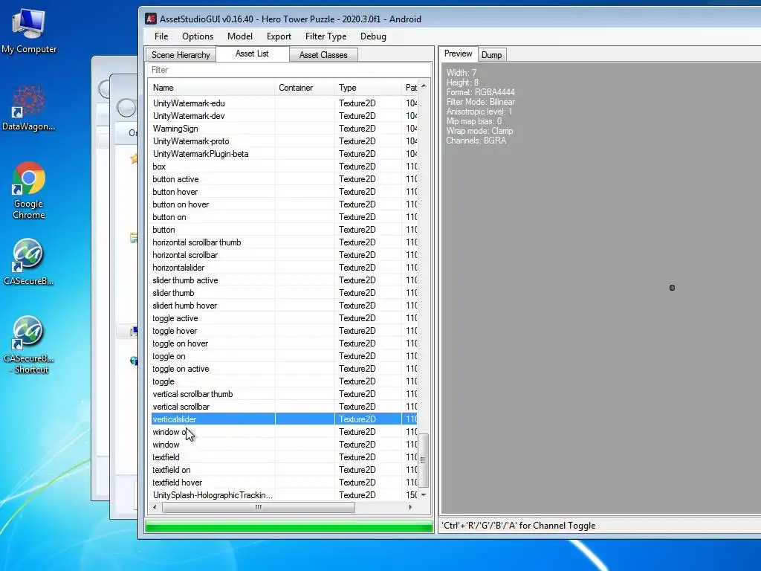Image resolution: width=761 pixels, height=571 pixels.
Task: Sort assets by Container column header
Action: coord(304,88)
